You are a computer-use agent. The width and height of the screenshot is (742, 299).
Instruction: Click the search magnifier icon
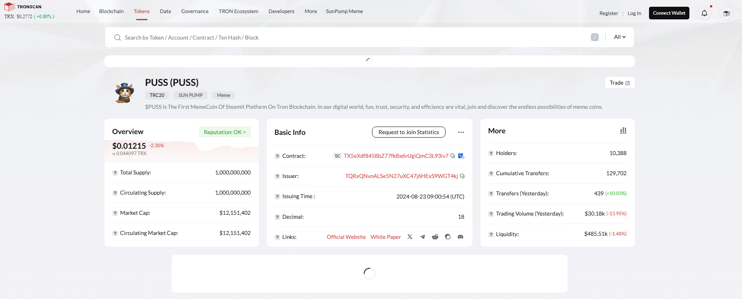118,38
